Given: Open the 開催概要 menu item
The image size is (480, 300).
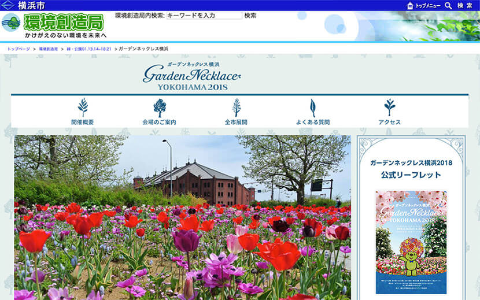Looking at the screenshot, I should [x=82, y=122].
